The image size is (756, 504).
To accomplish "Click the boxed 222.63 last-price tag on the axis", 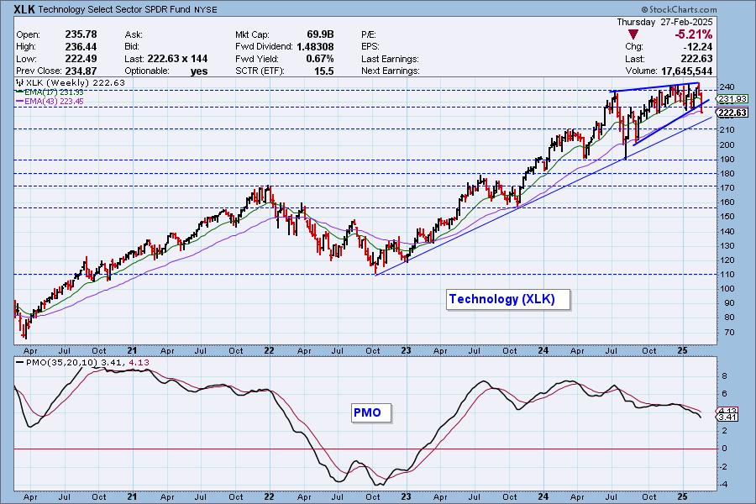I will click(732, 113).
